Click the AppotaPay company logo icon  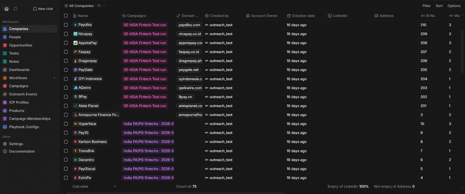(x=75, y=43)
